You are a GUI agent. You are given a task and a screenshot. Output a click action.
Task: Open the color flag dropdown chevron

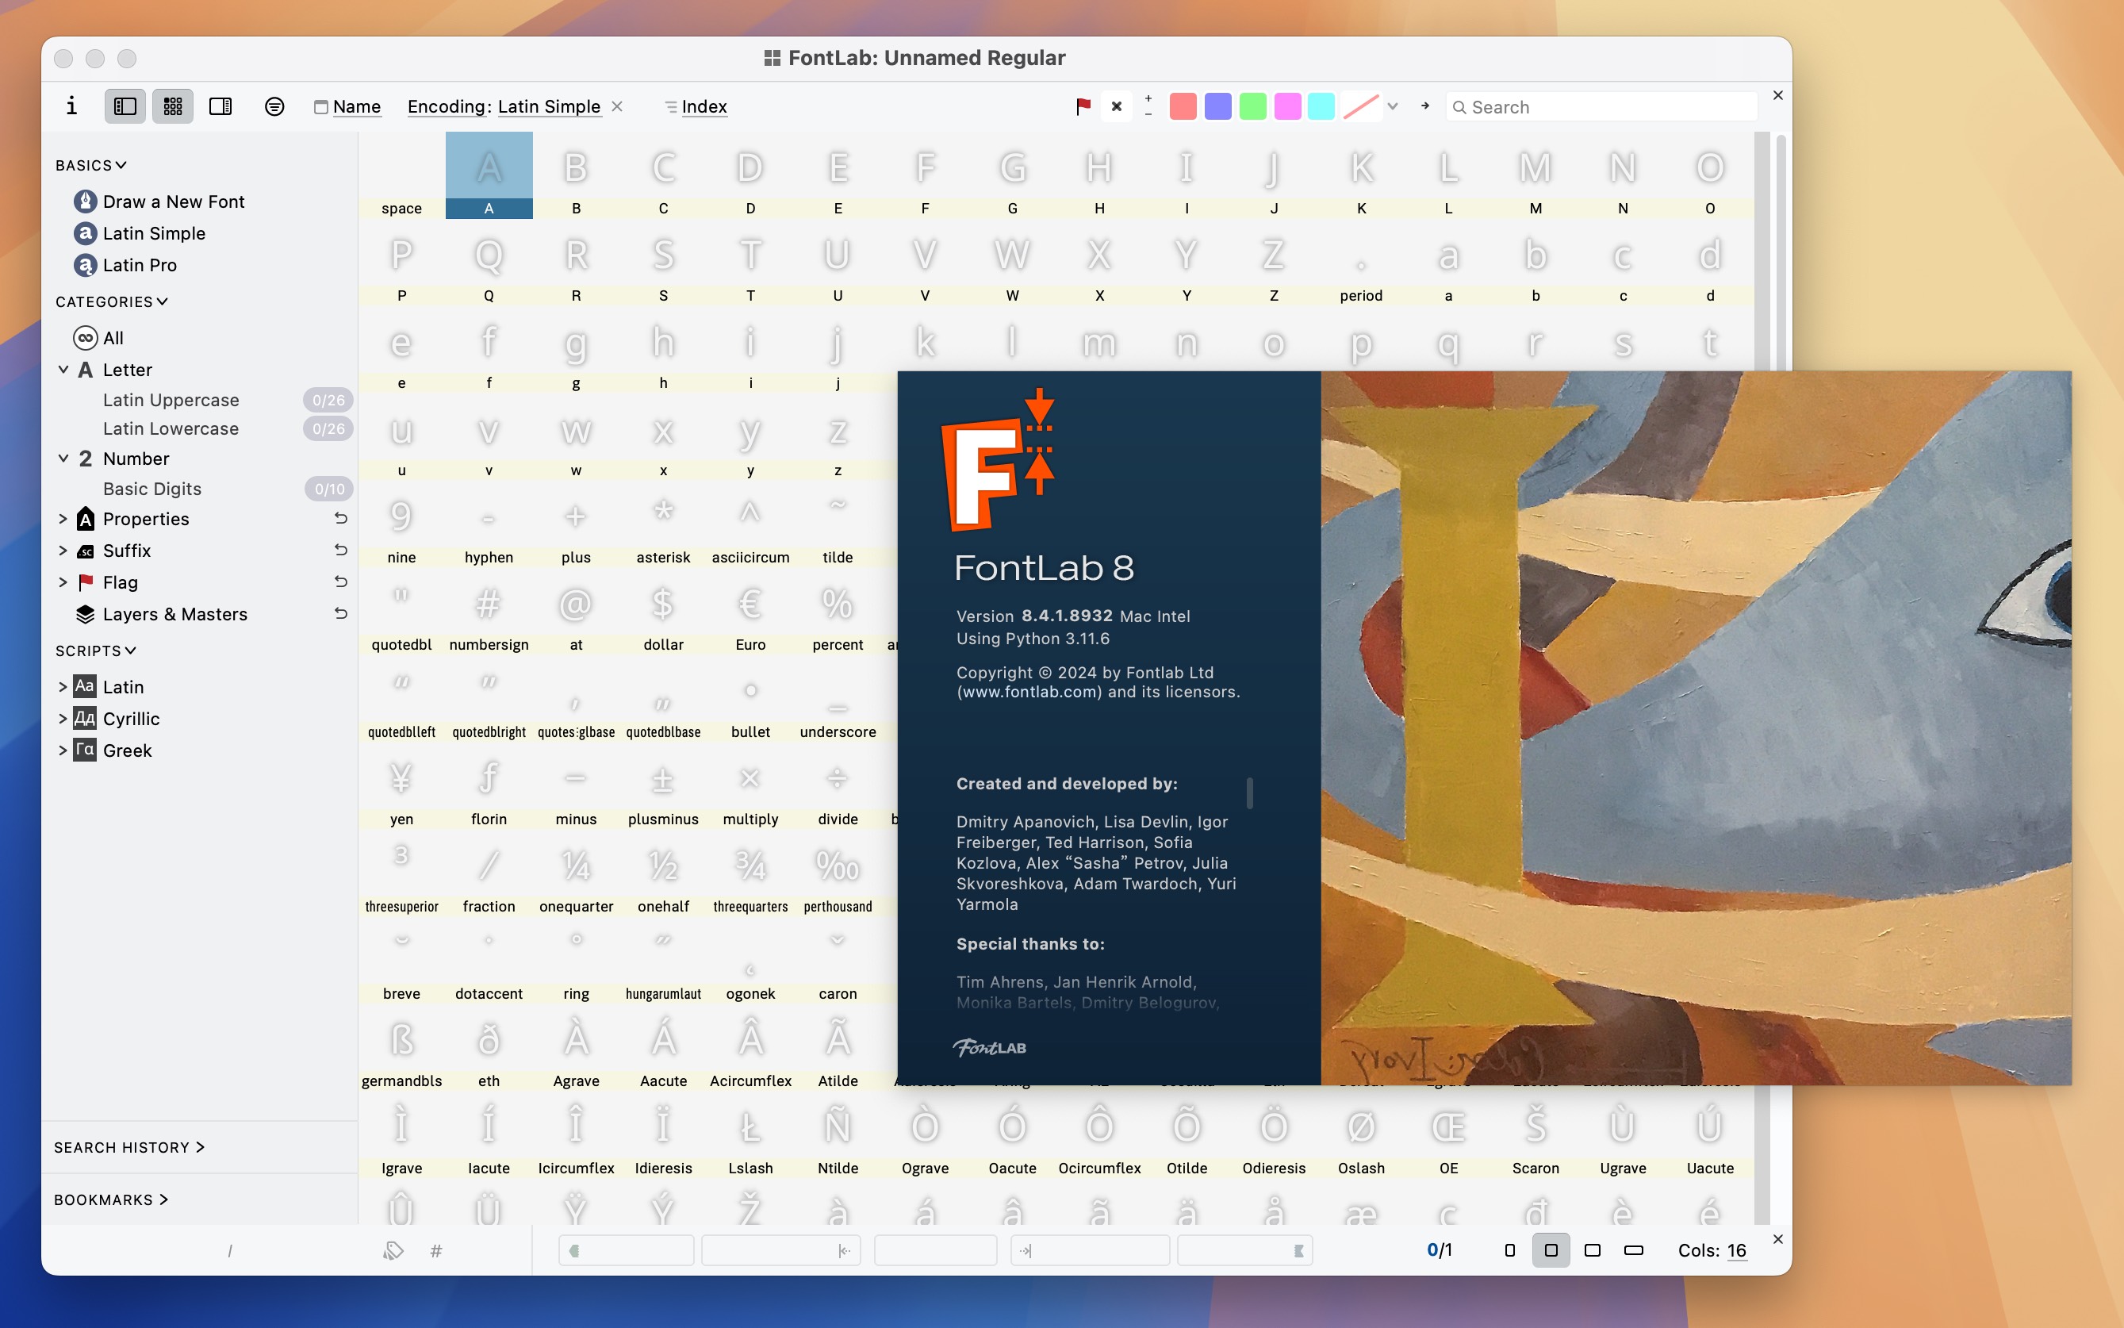(x=1393, y=106)
